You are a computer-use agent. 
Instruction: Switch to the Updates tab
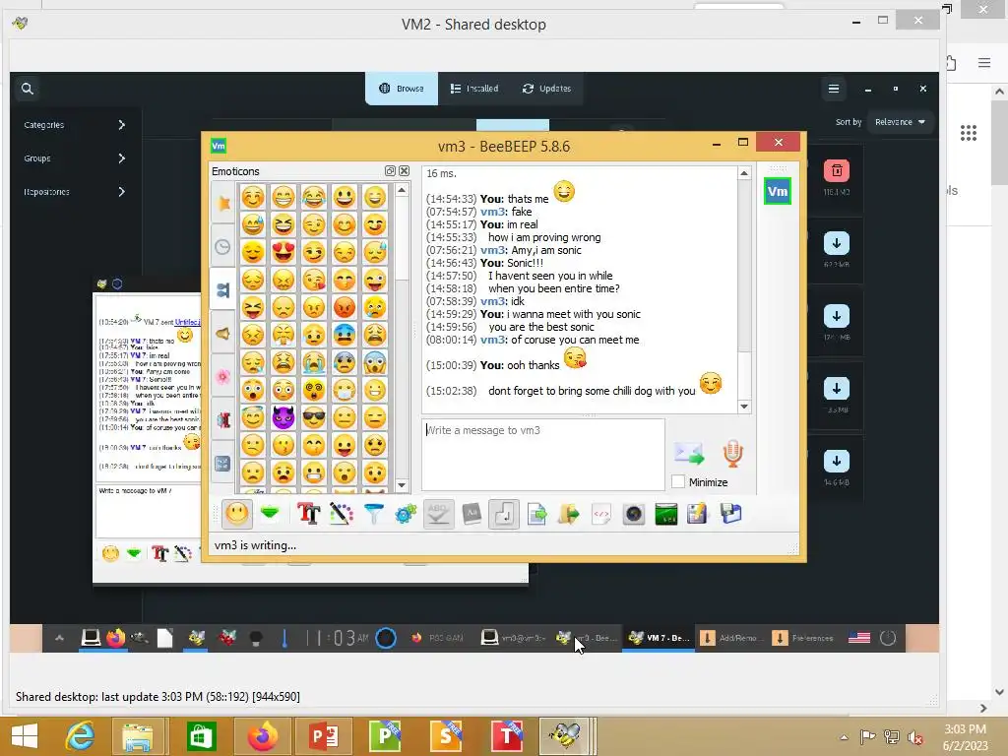coord(547,88)
